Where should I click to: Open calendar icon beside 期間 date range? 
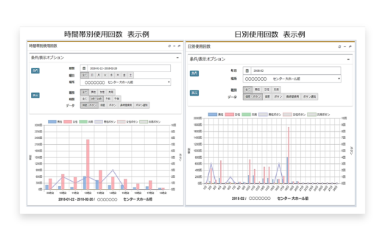point(83,68)
